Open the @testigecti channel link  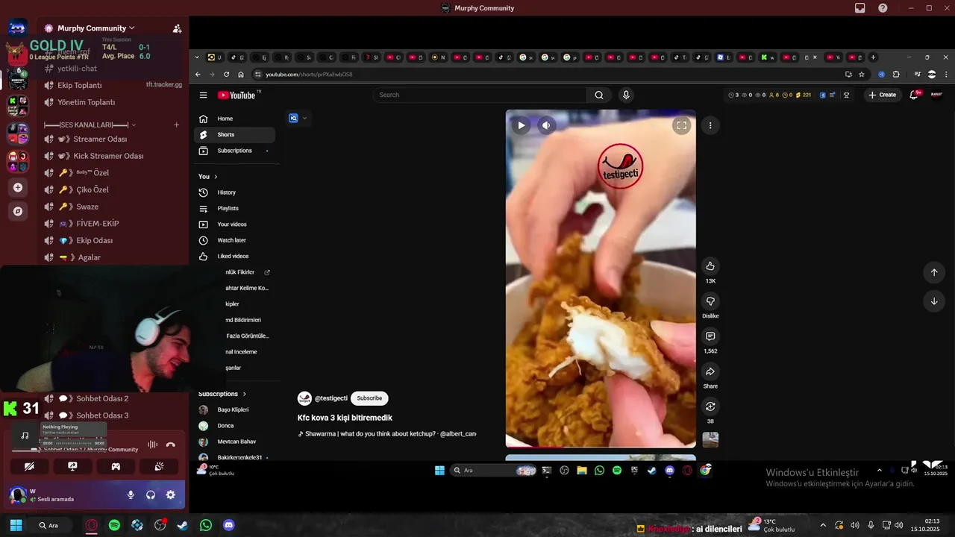click(x=331, y=398)
